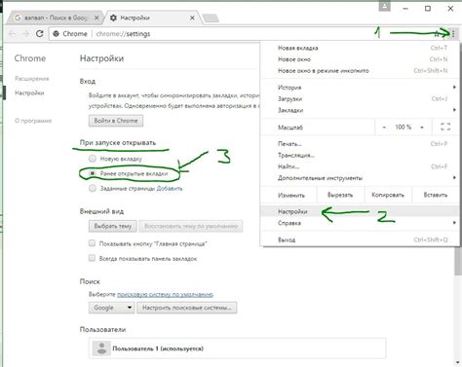Open Настройки in the left sidebar
462x367 pixels.
click(29, 92)
